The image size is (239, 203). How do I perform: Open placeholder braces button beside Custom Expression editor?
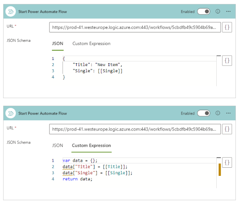(227, 162)
